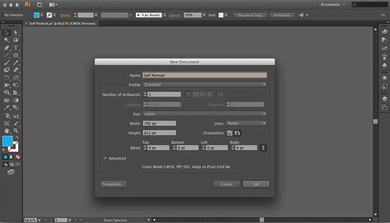
Task: Click the Symbols club-shaped panel icon
Action: (x=384, y=64)
